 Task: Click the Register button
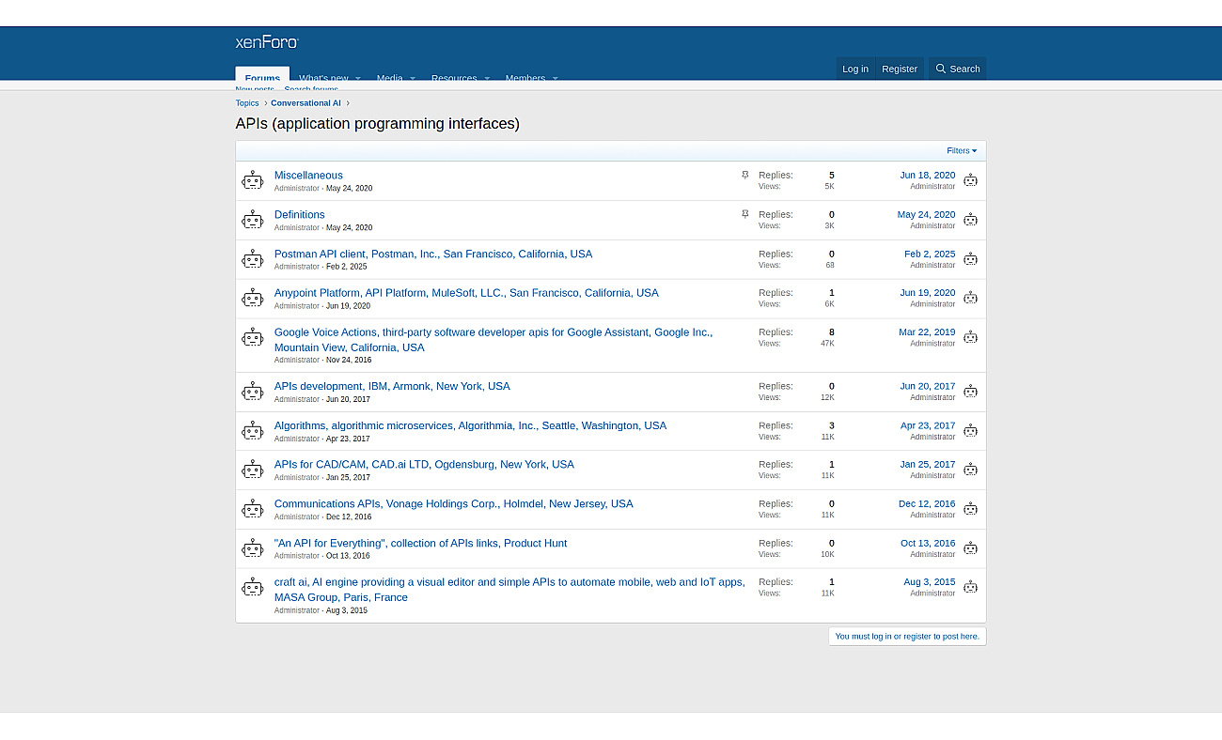click(900, 69)
